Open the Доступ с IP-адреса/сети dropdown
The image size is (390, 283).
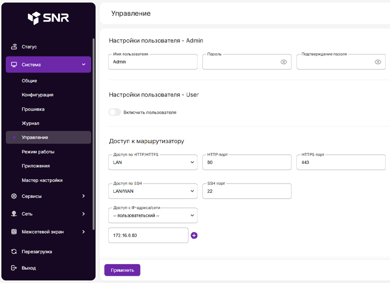tap(153, 215)
